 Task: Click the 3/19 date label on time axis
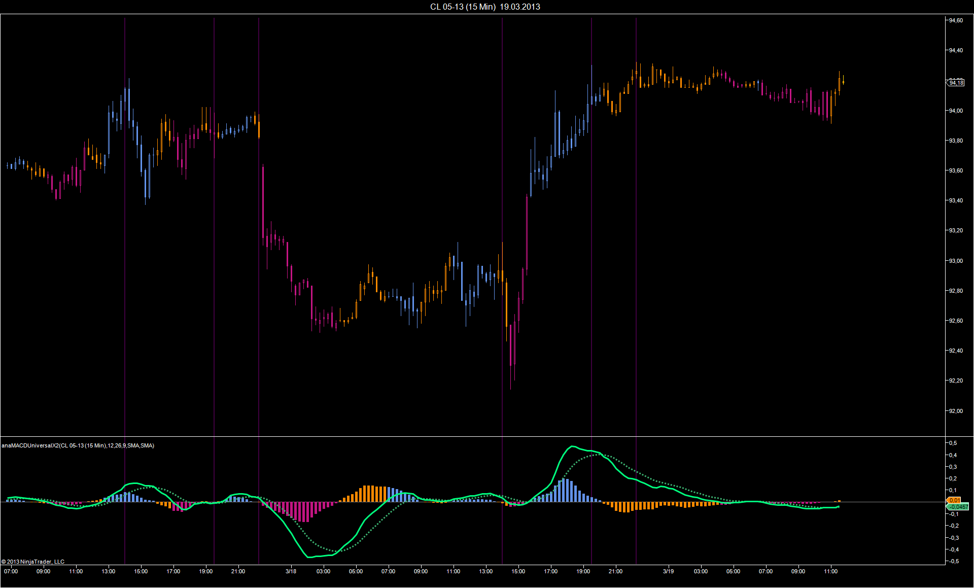click(668, 571)
